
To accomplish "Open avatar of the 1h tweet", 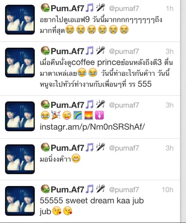I will [20, 20].
